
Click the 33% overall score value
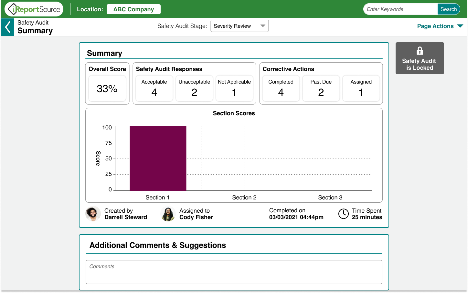[x=107, y=88]
